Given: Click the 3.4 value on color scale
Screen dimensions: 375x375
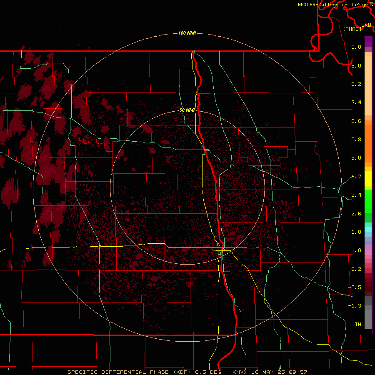Looking at the screenshot, I should point(356,195).
